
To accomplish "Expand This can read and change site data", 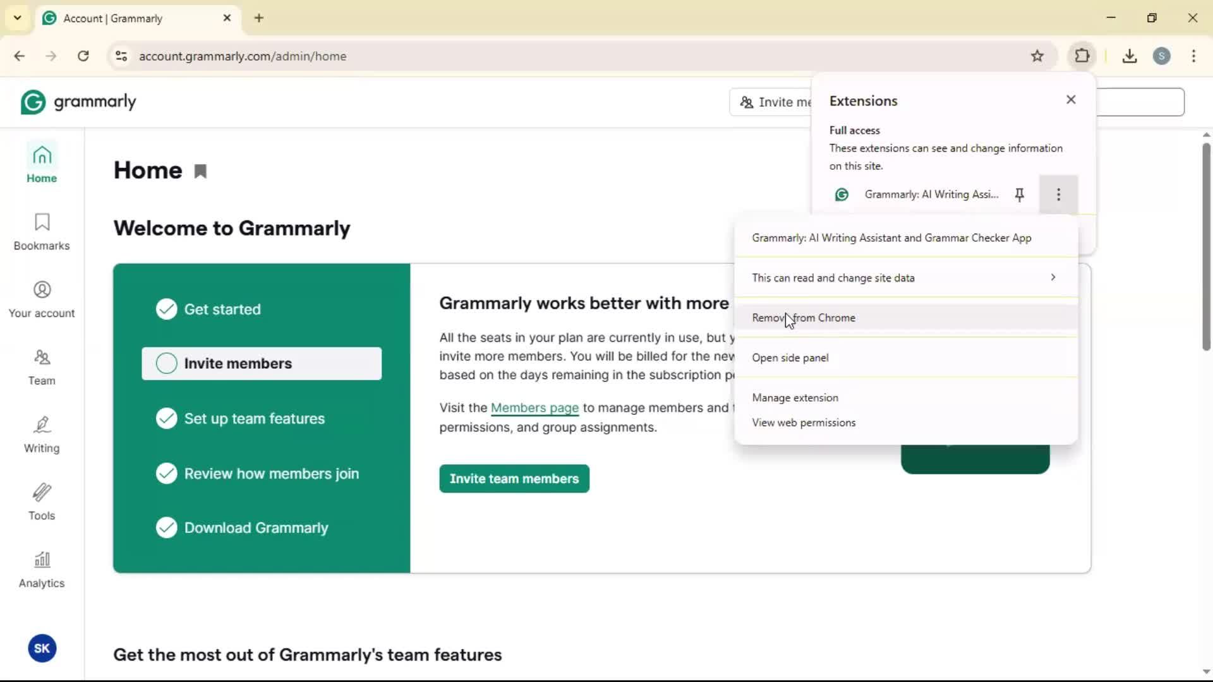I will (x=906, y=278).
